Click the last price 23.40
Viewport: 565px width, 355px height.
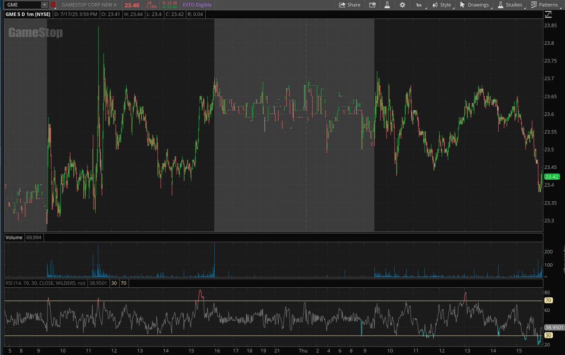tap(131, 5)
